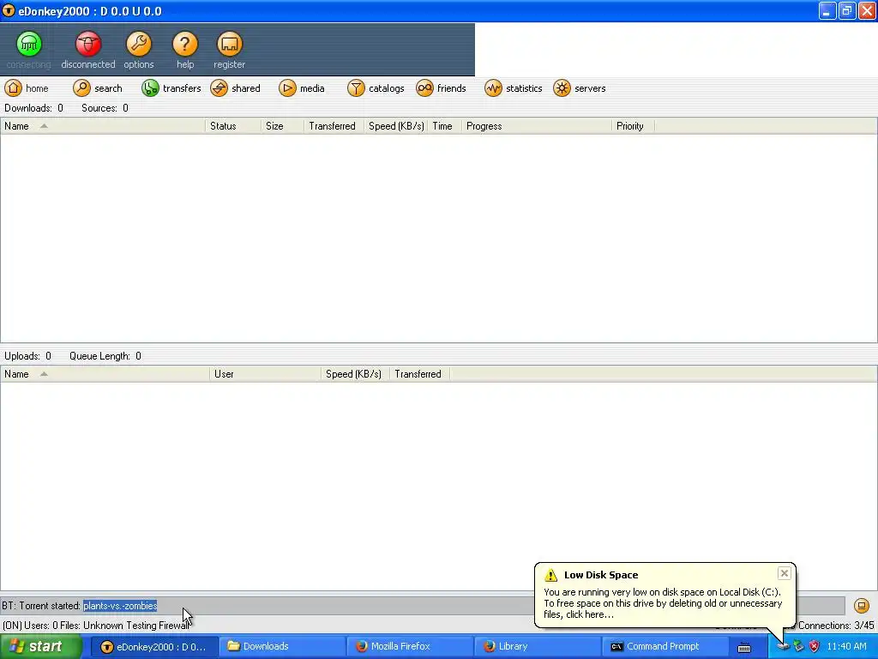Switch to Library taskbar window
Screen dimensions: 878x659
pyautogui.click(x=537, y=647)
